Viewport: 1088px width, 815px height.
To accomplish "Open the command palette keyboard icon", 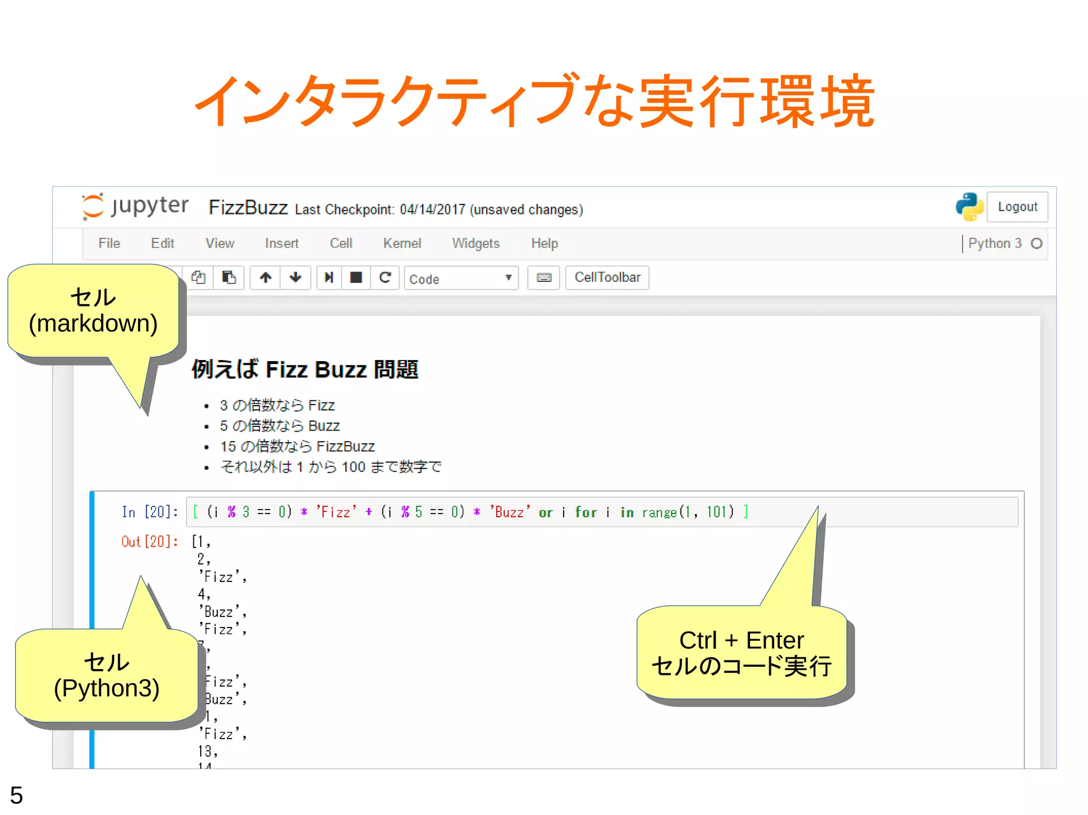I will 544,278.
